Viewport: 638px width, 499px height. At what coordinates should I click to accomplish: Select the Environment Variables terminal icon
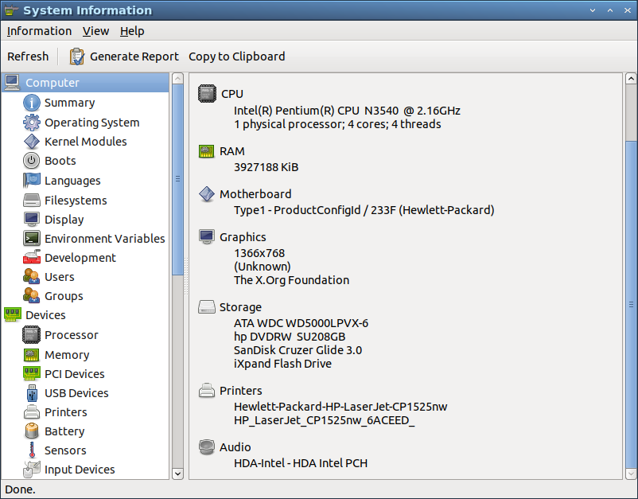click(x=32, y=239)
